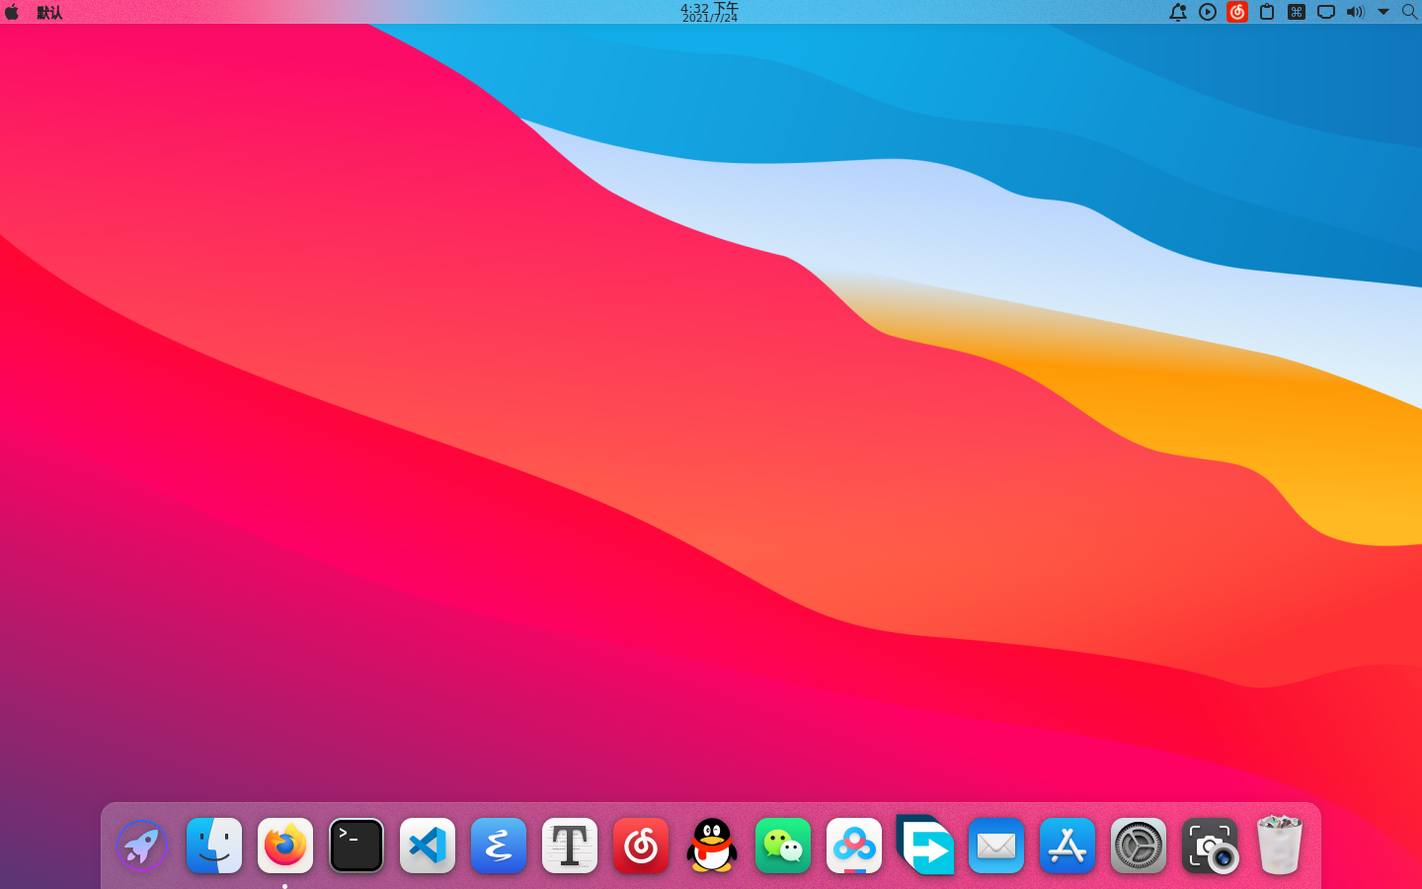Open the NetEase Music tray icon
1422x889 pixels.
1237,12
